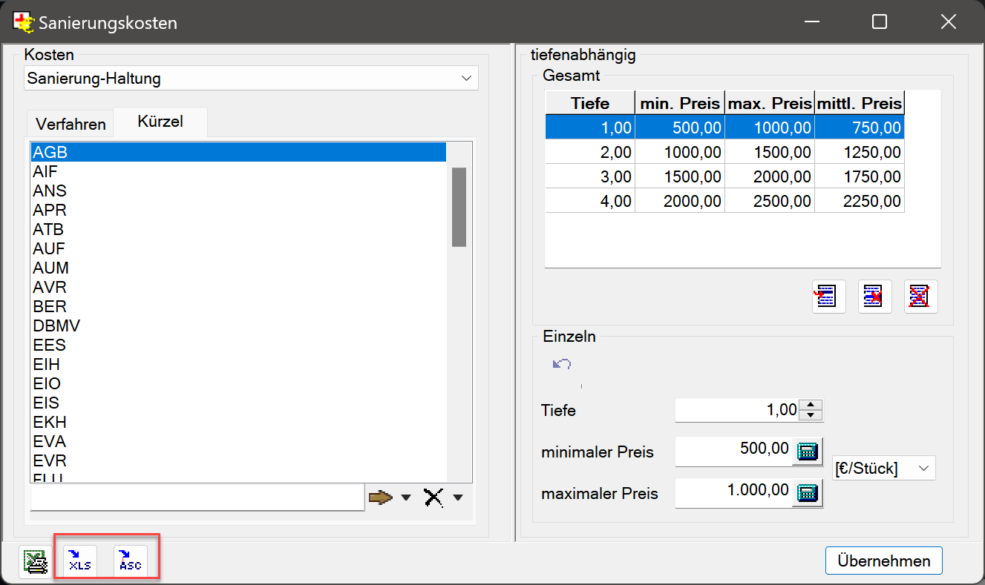This screenshot has width=985, height=585.
Task: Open dropdown arrow beside the black X
Action: point(457,498)
